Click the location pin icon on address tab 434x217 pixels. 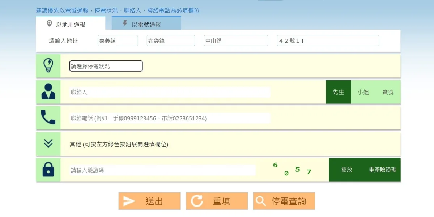pos(50,24)
